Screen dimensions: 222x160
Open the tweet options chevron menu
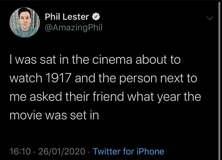[209, 19]
